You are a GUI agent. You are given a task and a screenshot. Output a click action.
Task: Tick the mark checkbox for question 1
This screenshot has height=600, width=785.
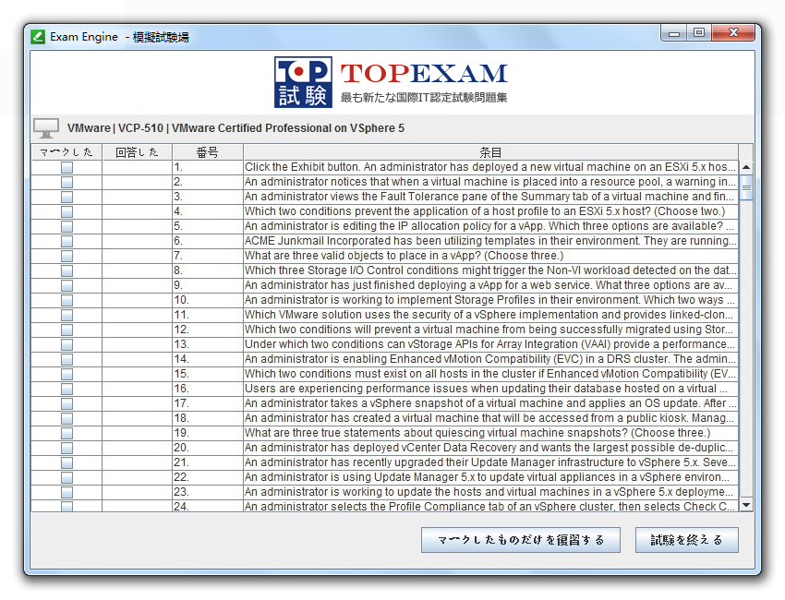click(66, 168)
